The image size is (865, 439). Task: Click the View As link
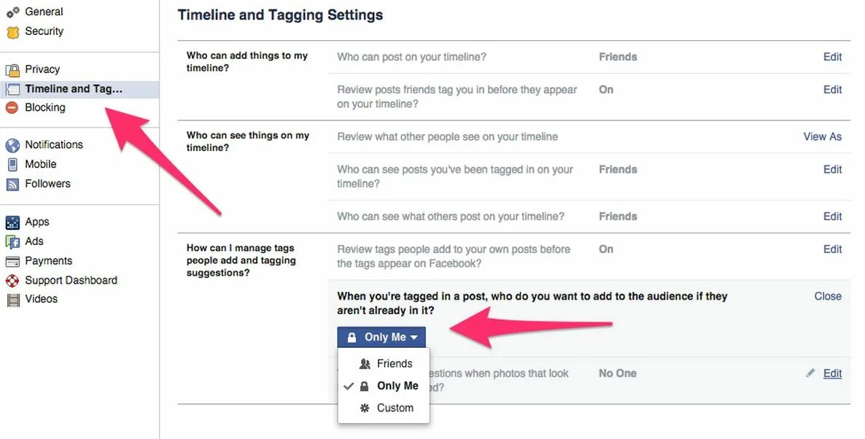point(823,137)
